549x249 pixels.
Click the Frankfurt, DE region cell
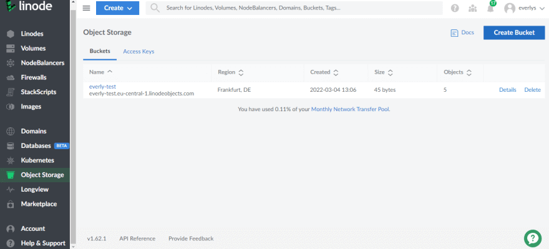tap(234, 90)
